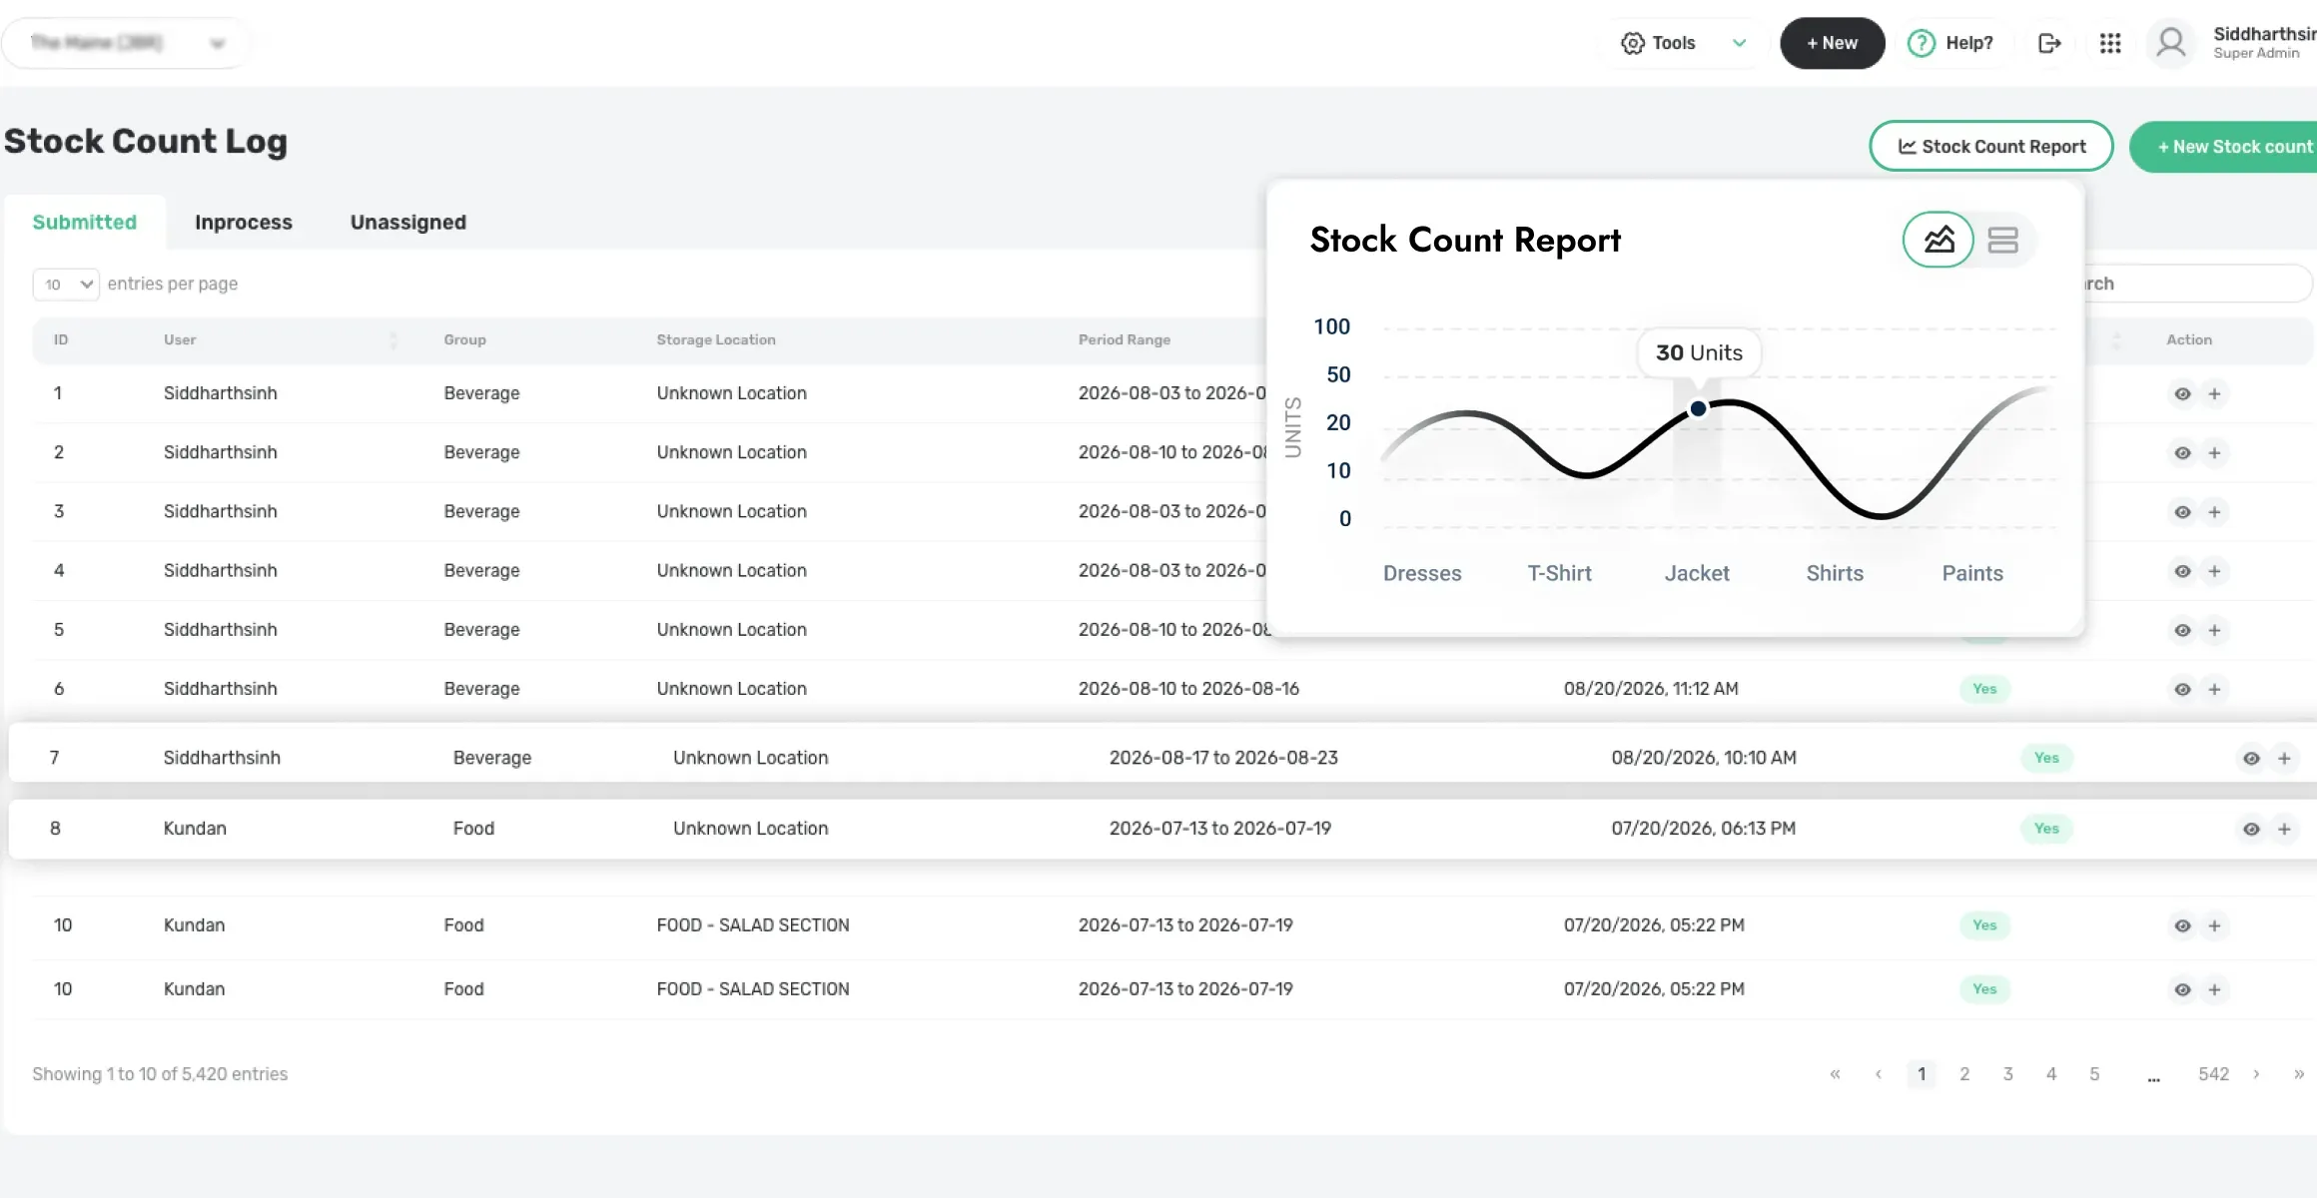Click plus icon for row 4
Screen dimensions: 2317x1198
click(2214, 571)
